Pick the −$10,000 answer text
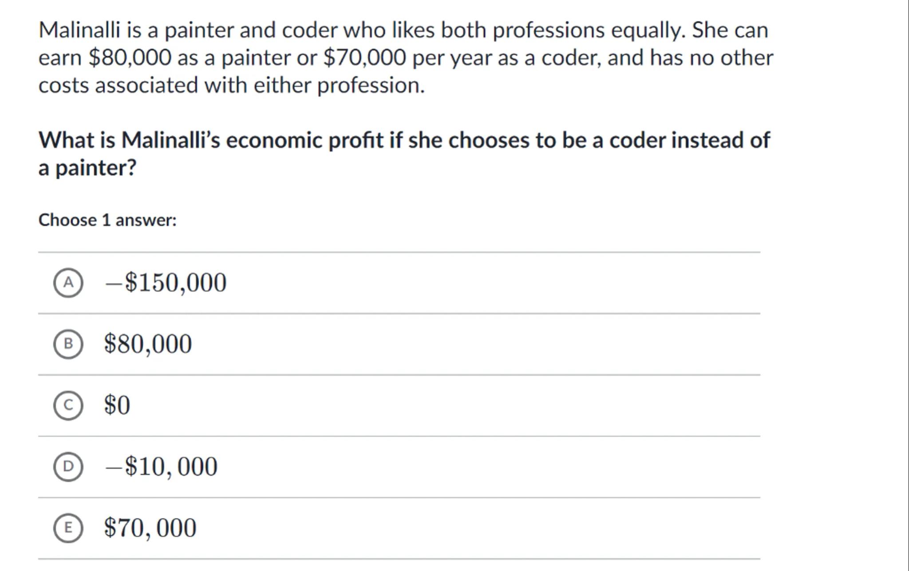Image resolution: width=909 pixels, height=571 pixels. [x=161, y=466]
